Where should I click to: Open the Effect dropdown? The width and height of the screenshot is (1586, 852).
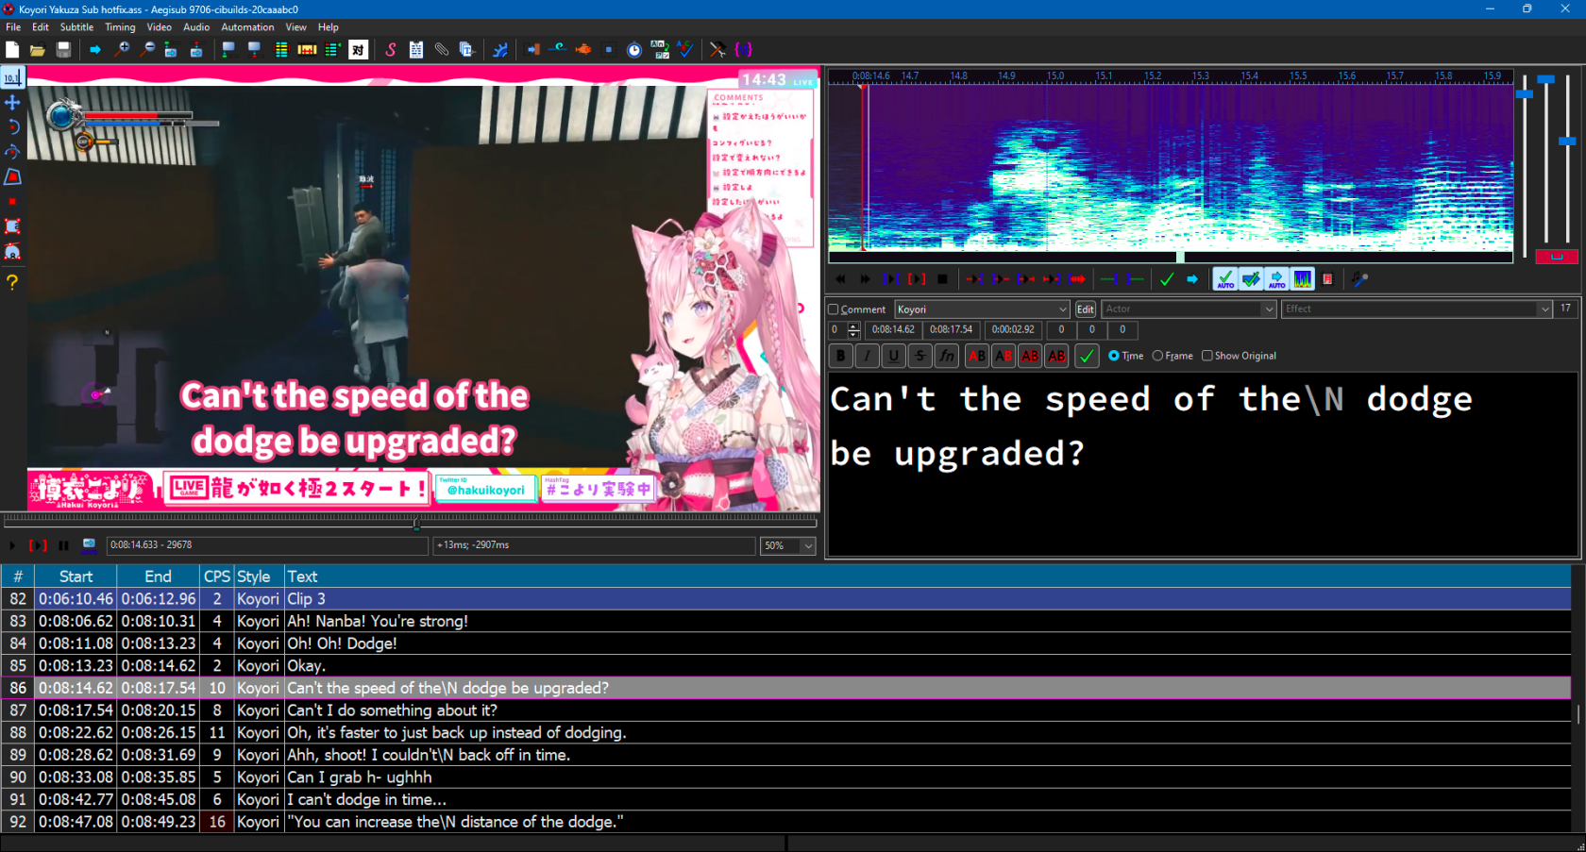tap(1416, 309)
